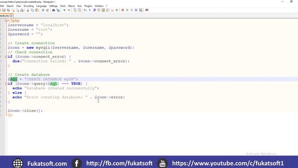Viewport: 298px width, 168px height.
Task: Click the else keyword
Action: tap(17, 93)
